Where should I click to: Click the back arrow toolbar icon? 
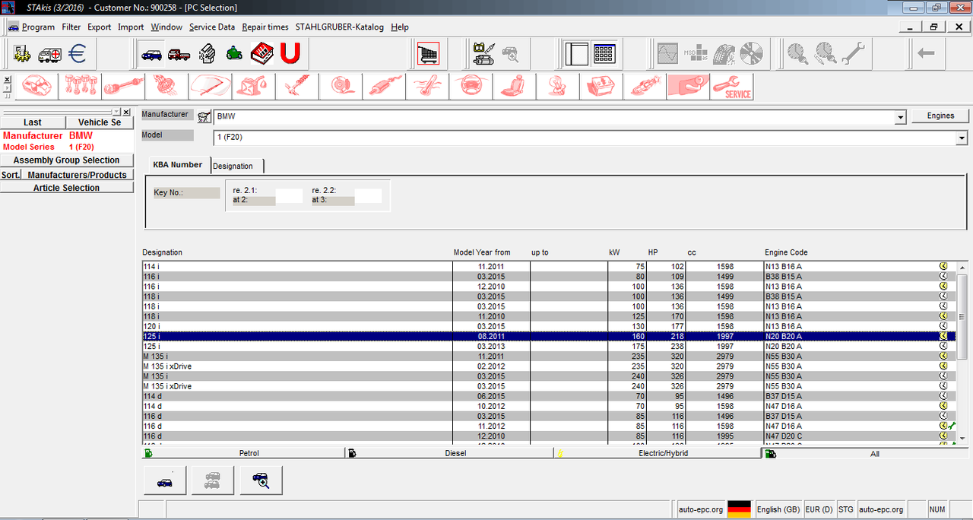point(925,54)
